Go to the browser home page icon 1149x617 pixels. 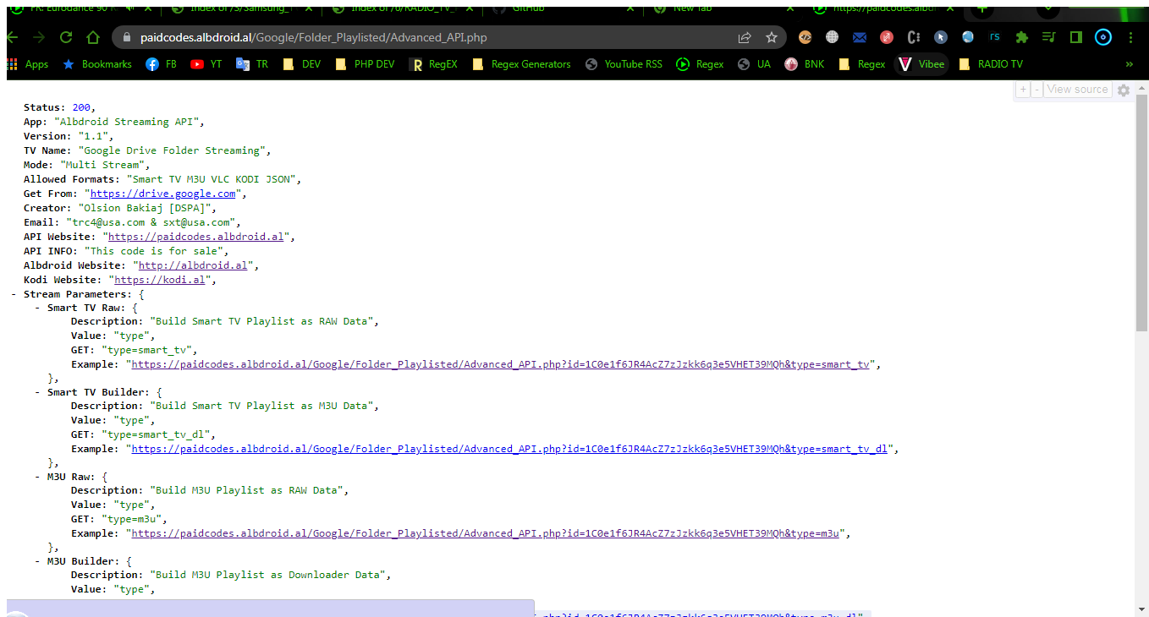pyautogui.click(x=91, y=37)
